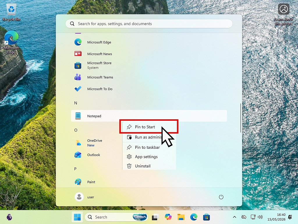Launch Microsoft Edge from app list
Viewport: 298px width, 224px height.
click(x=149, y=42)
